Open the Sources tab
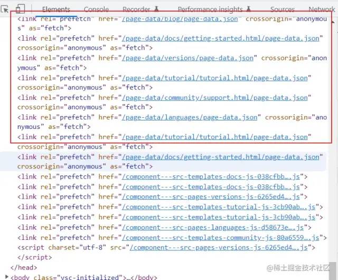 (283, 10)
